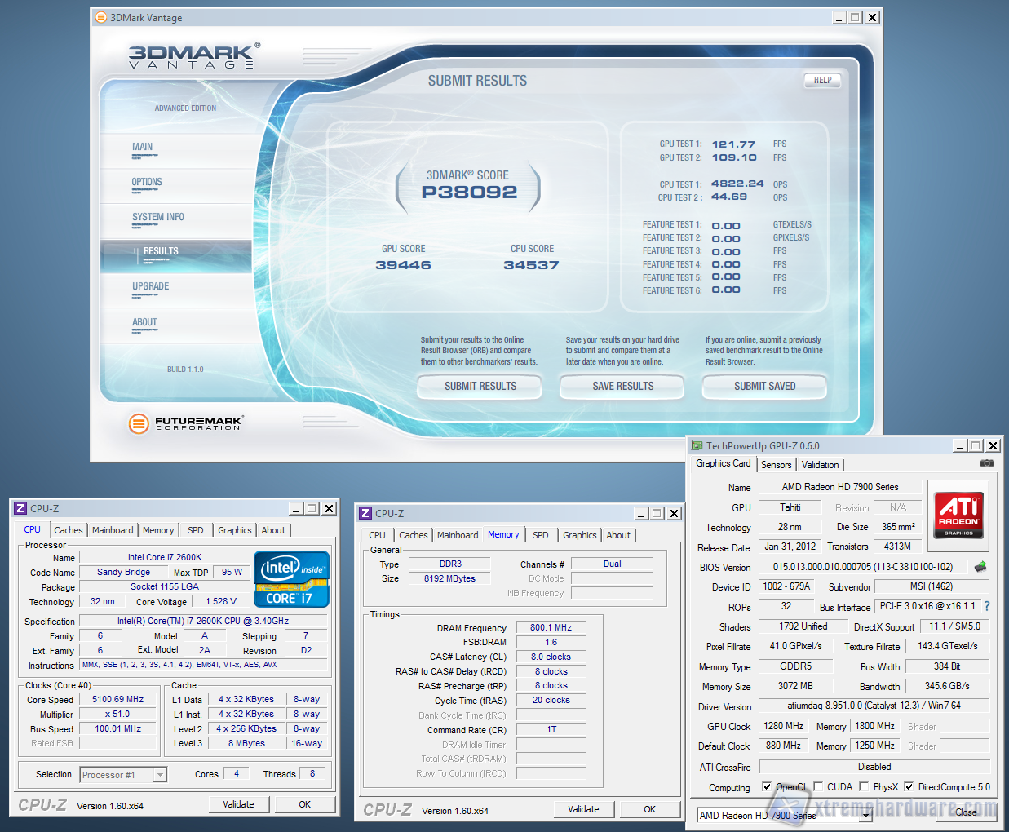This screenshot has height=832, width=1009.
Task: Click the Save Results button
Action: pyautogui.click(x=622, y=386)
